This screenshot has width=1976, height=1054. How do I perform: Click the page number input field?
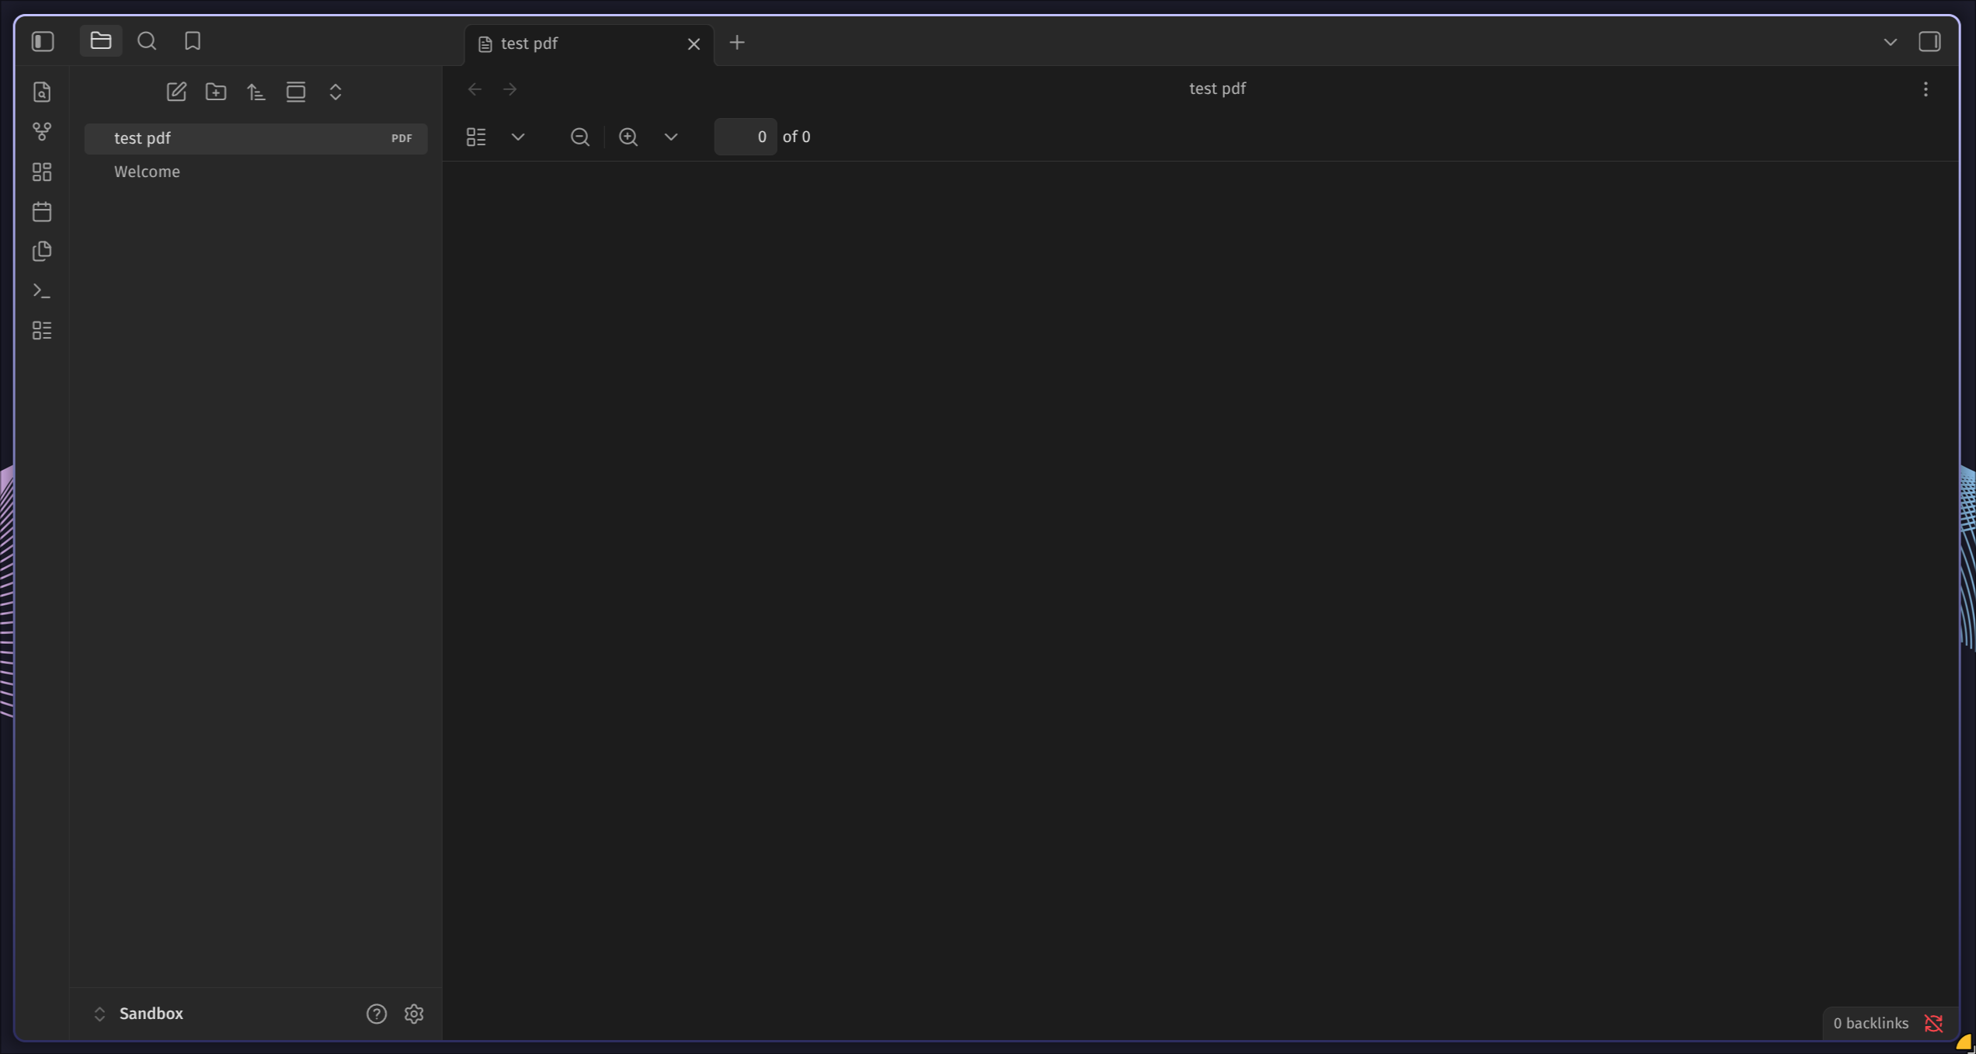[746, 137]
